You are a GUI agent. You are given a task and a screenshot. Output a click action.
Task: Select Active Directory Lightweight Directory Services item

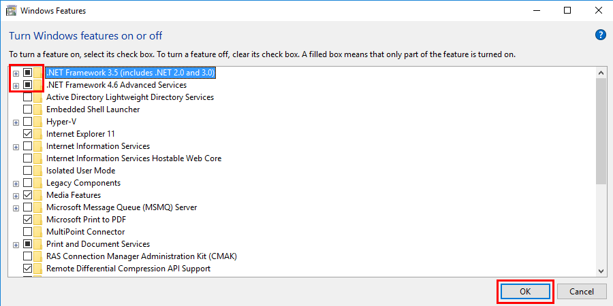tap(130, 97)
